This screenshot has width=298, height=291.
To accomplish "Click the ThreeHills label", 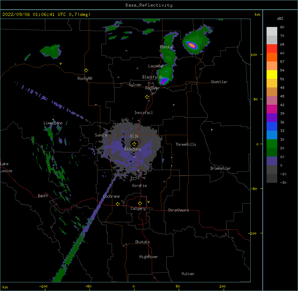I will tap(186, 144).
